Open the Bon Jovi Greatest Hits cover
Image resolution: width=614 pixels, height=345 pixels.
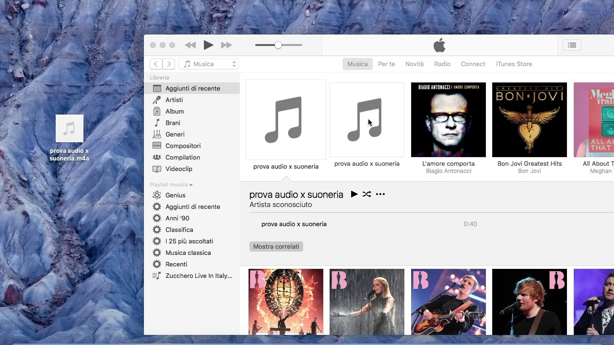point(530,120)
